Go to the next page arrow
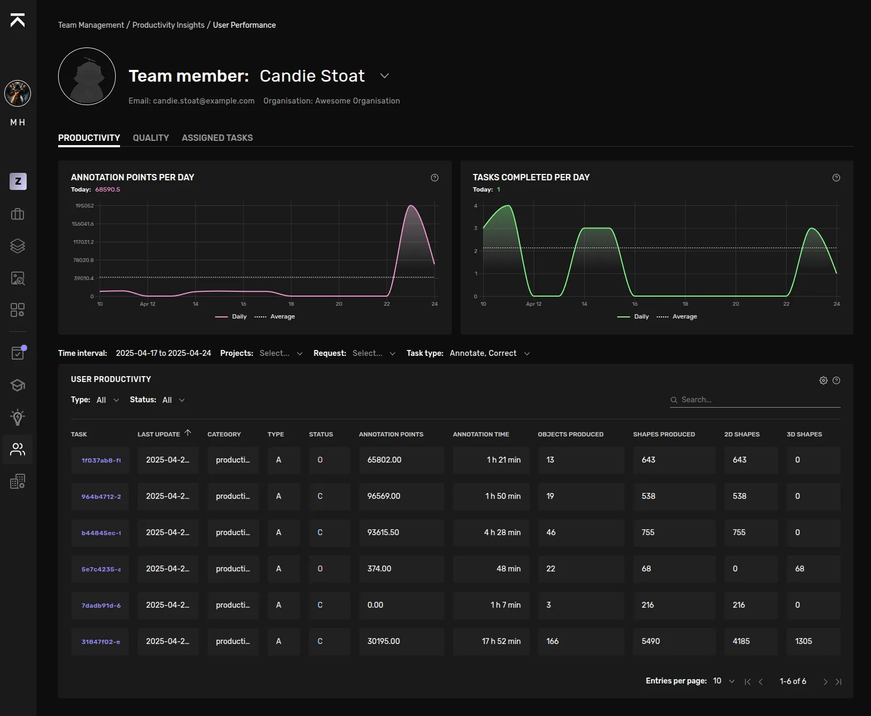The height and width of the screenshot is (716, 871). (825, 682)
